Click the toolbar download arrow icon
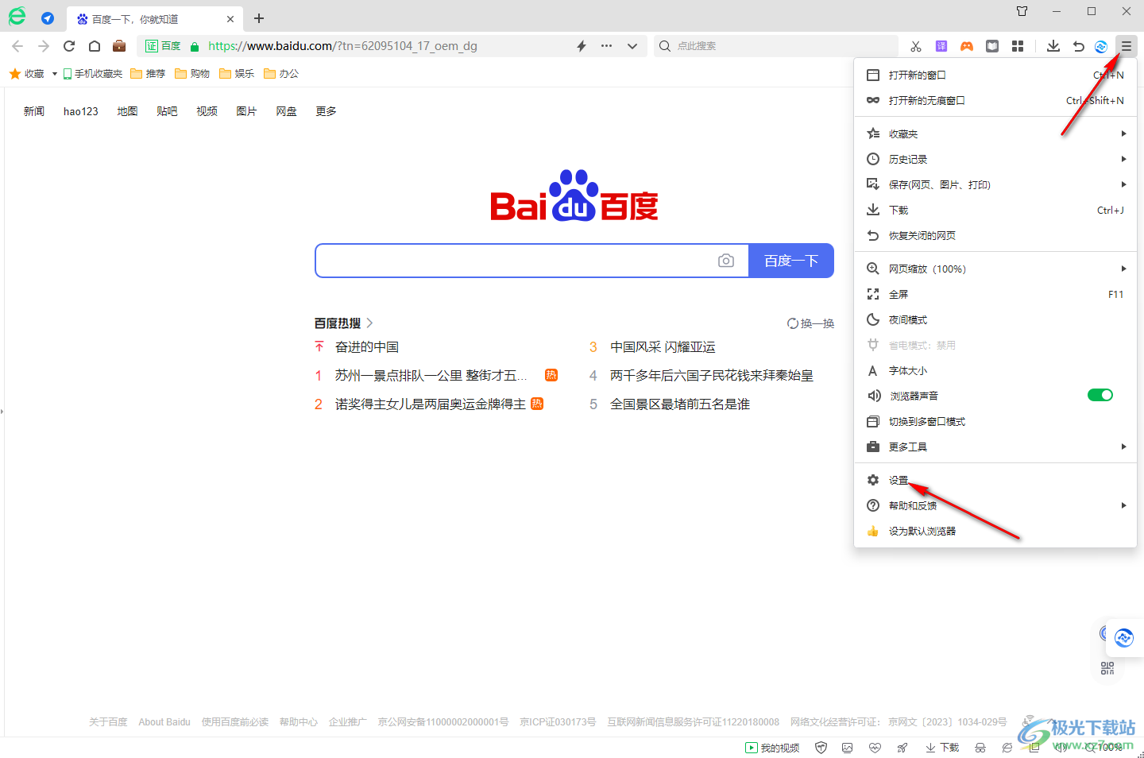 (x=1053, y=46)
